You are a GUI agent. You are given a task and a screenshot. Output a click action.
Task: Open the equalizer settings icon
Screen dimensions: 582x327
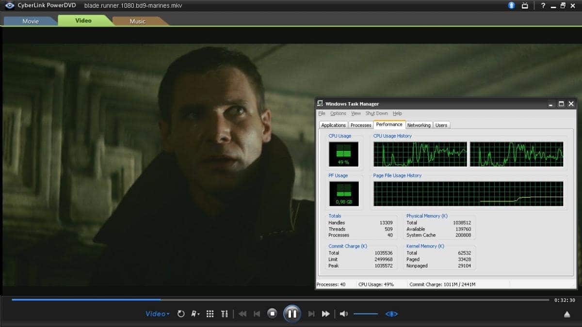tap(224, 314)
